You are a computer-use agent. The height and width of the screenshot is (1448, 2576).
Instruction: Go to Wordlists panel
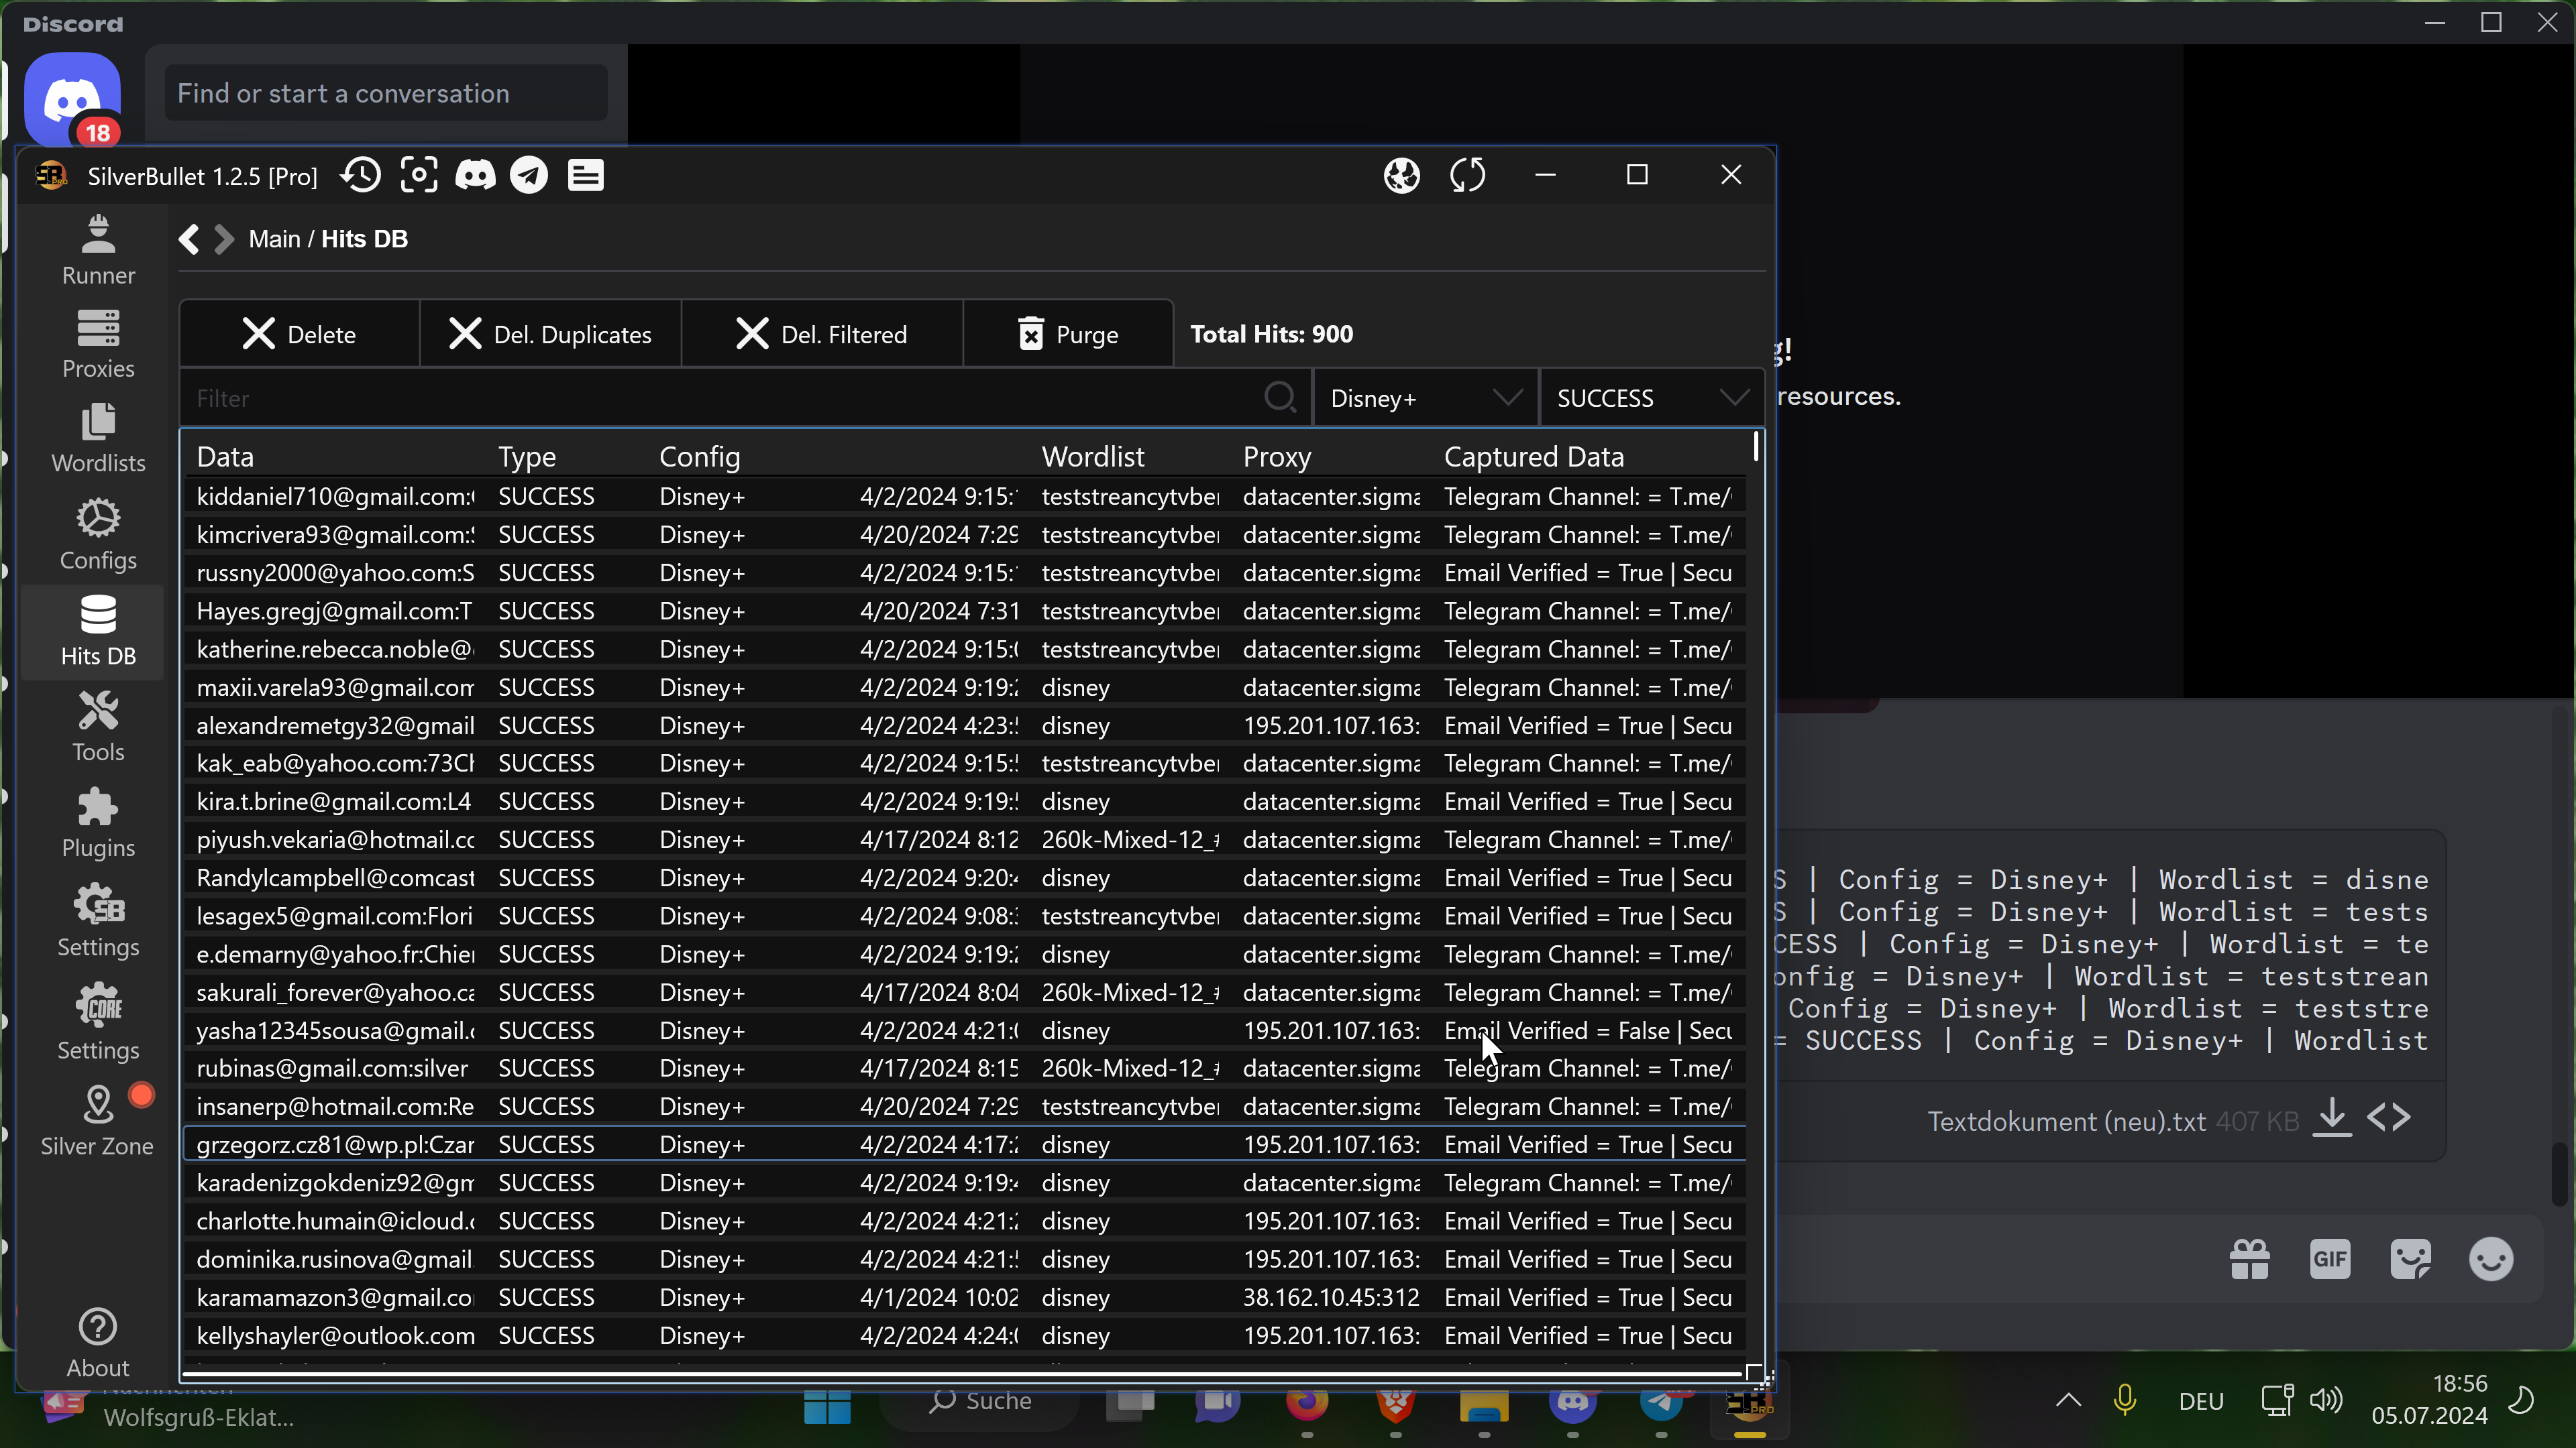coord(98,440)
